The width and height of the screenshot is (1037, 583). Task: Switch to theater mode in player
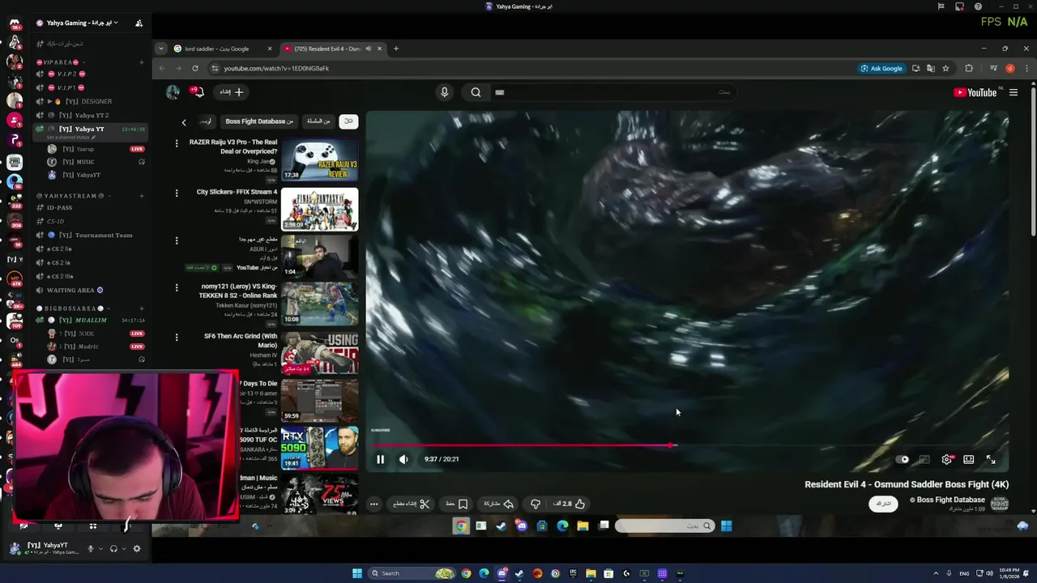click(x=968, y=459)
